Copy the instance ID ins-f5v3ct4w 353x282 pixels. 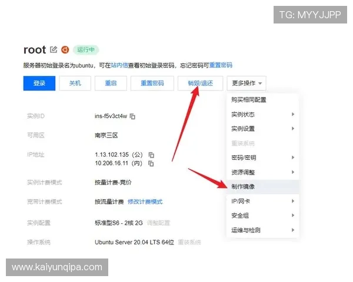(132, 116)
